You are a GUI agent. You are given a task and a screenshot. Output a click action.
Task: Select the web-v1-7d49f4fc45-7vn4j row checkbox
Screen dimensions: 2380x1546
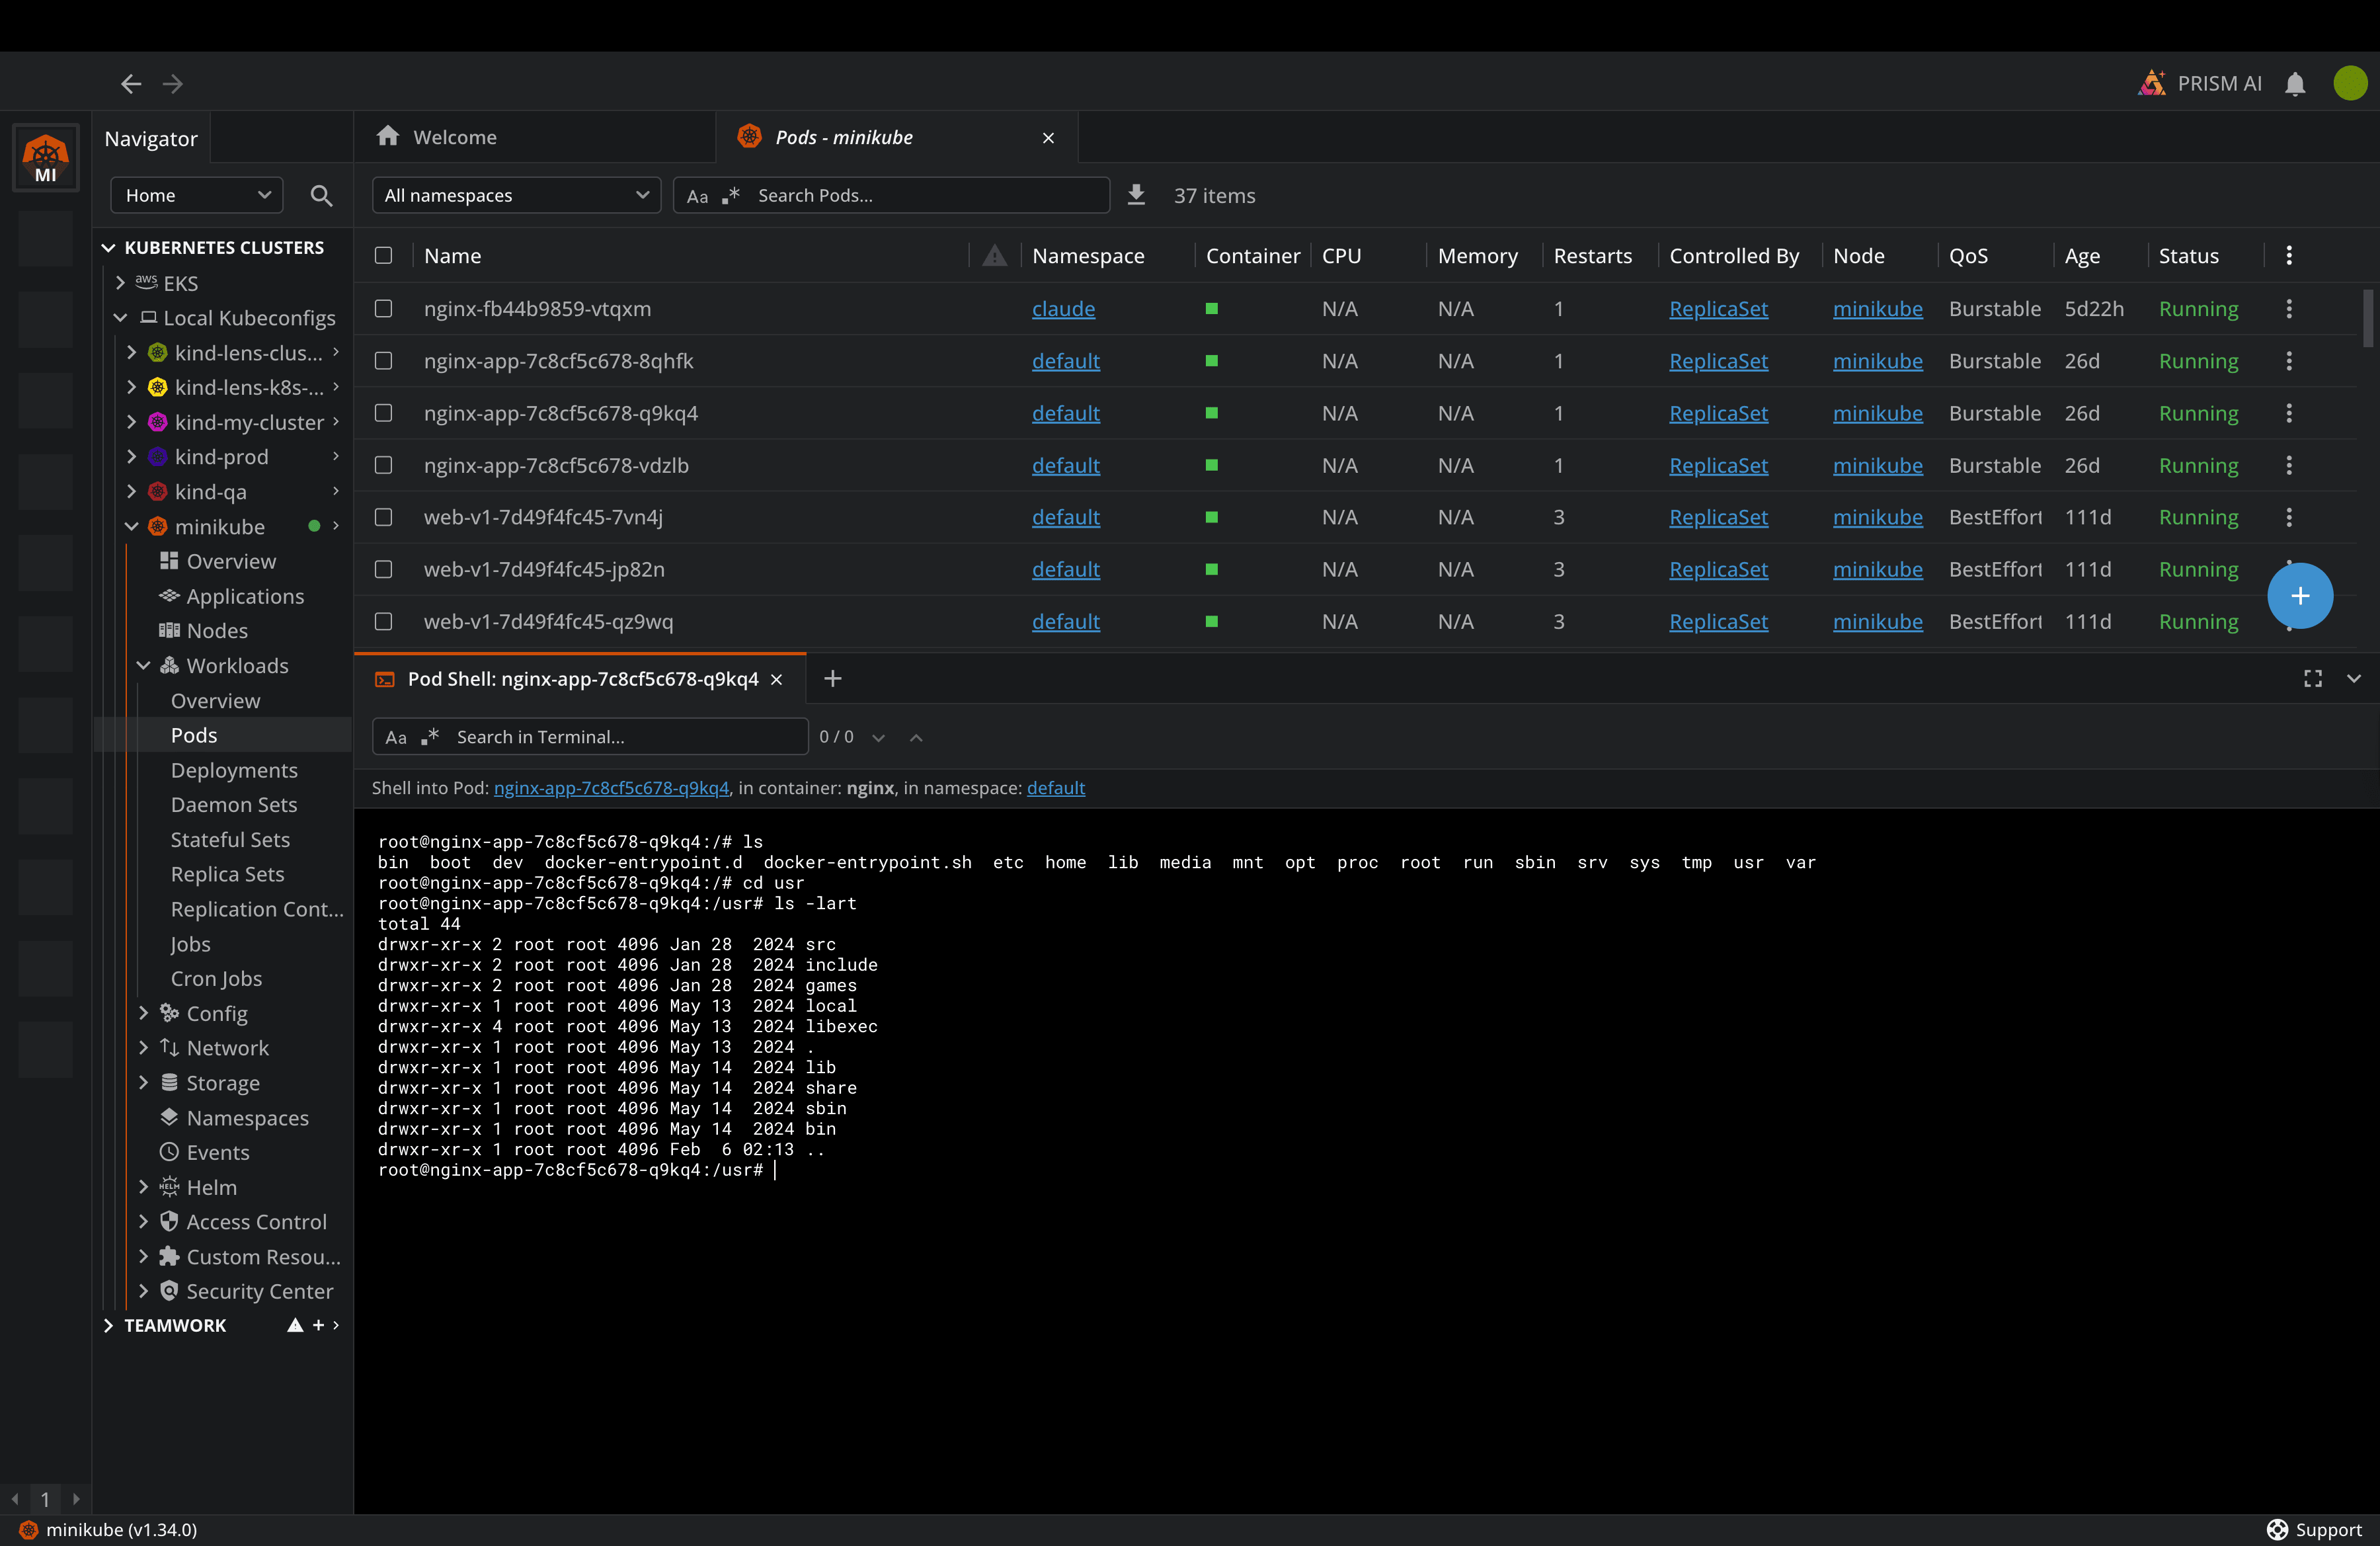point(383,517)
